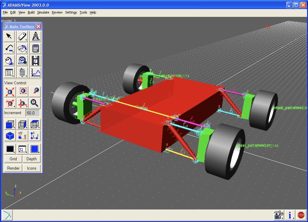The image size is (308, 222).
Task: Hit the red STOP icon
Action: 301,215
